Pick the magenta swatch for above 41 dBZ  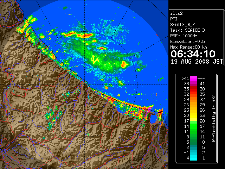(x=193, y=79)
